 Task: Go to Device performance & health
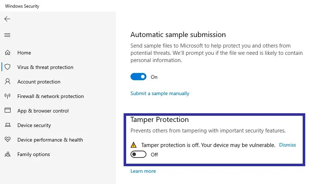tap(50, 140)
